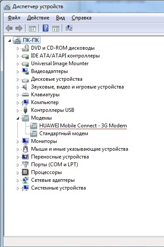
Task: Expand IDE ATA/ATAPI контроллеры arrow
Action: point(18,56)
